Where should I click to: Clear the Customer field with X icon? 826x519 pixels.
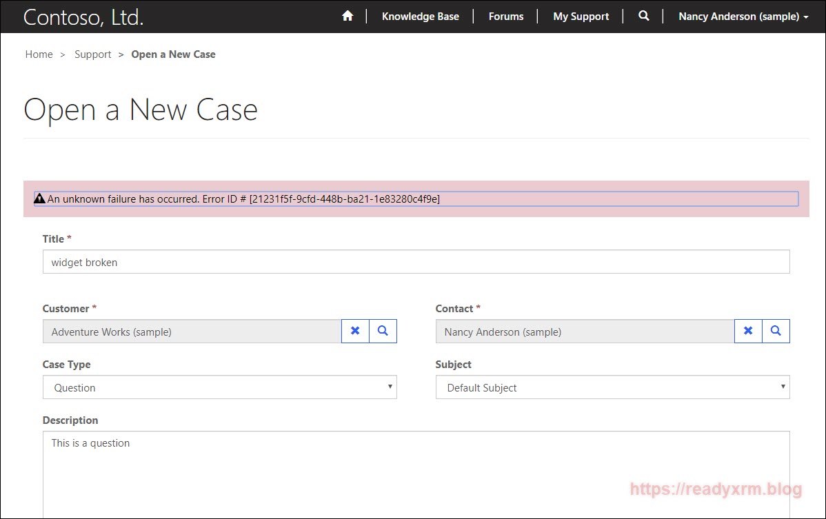pyautogui.click(x=355, y=331)
